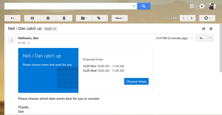Expand the More actions menu

click(119, 18)
